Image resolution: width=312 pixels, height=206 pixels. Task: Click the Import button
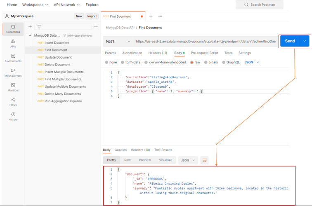pyautogui.click(x=92, y=16)
